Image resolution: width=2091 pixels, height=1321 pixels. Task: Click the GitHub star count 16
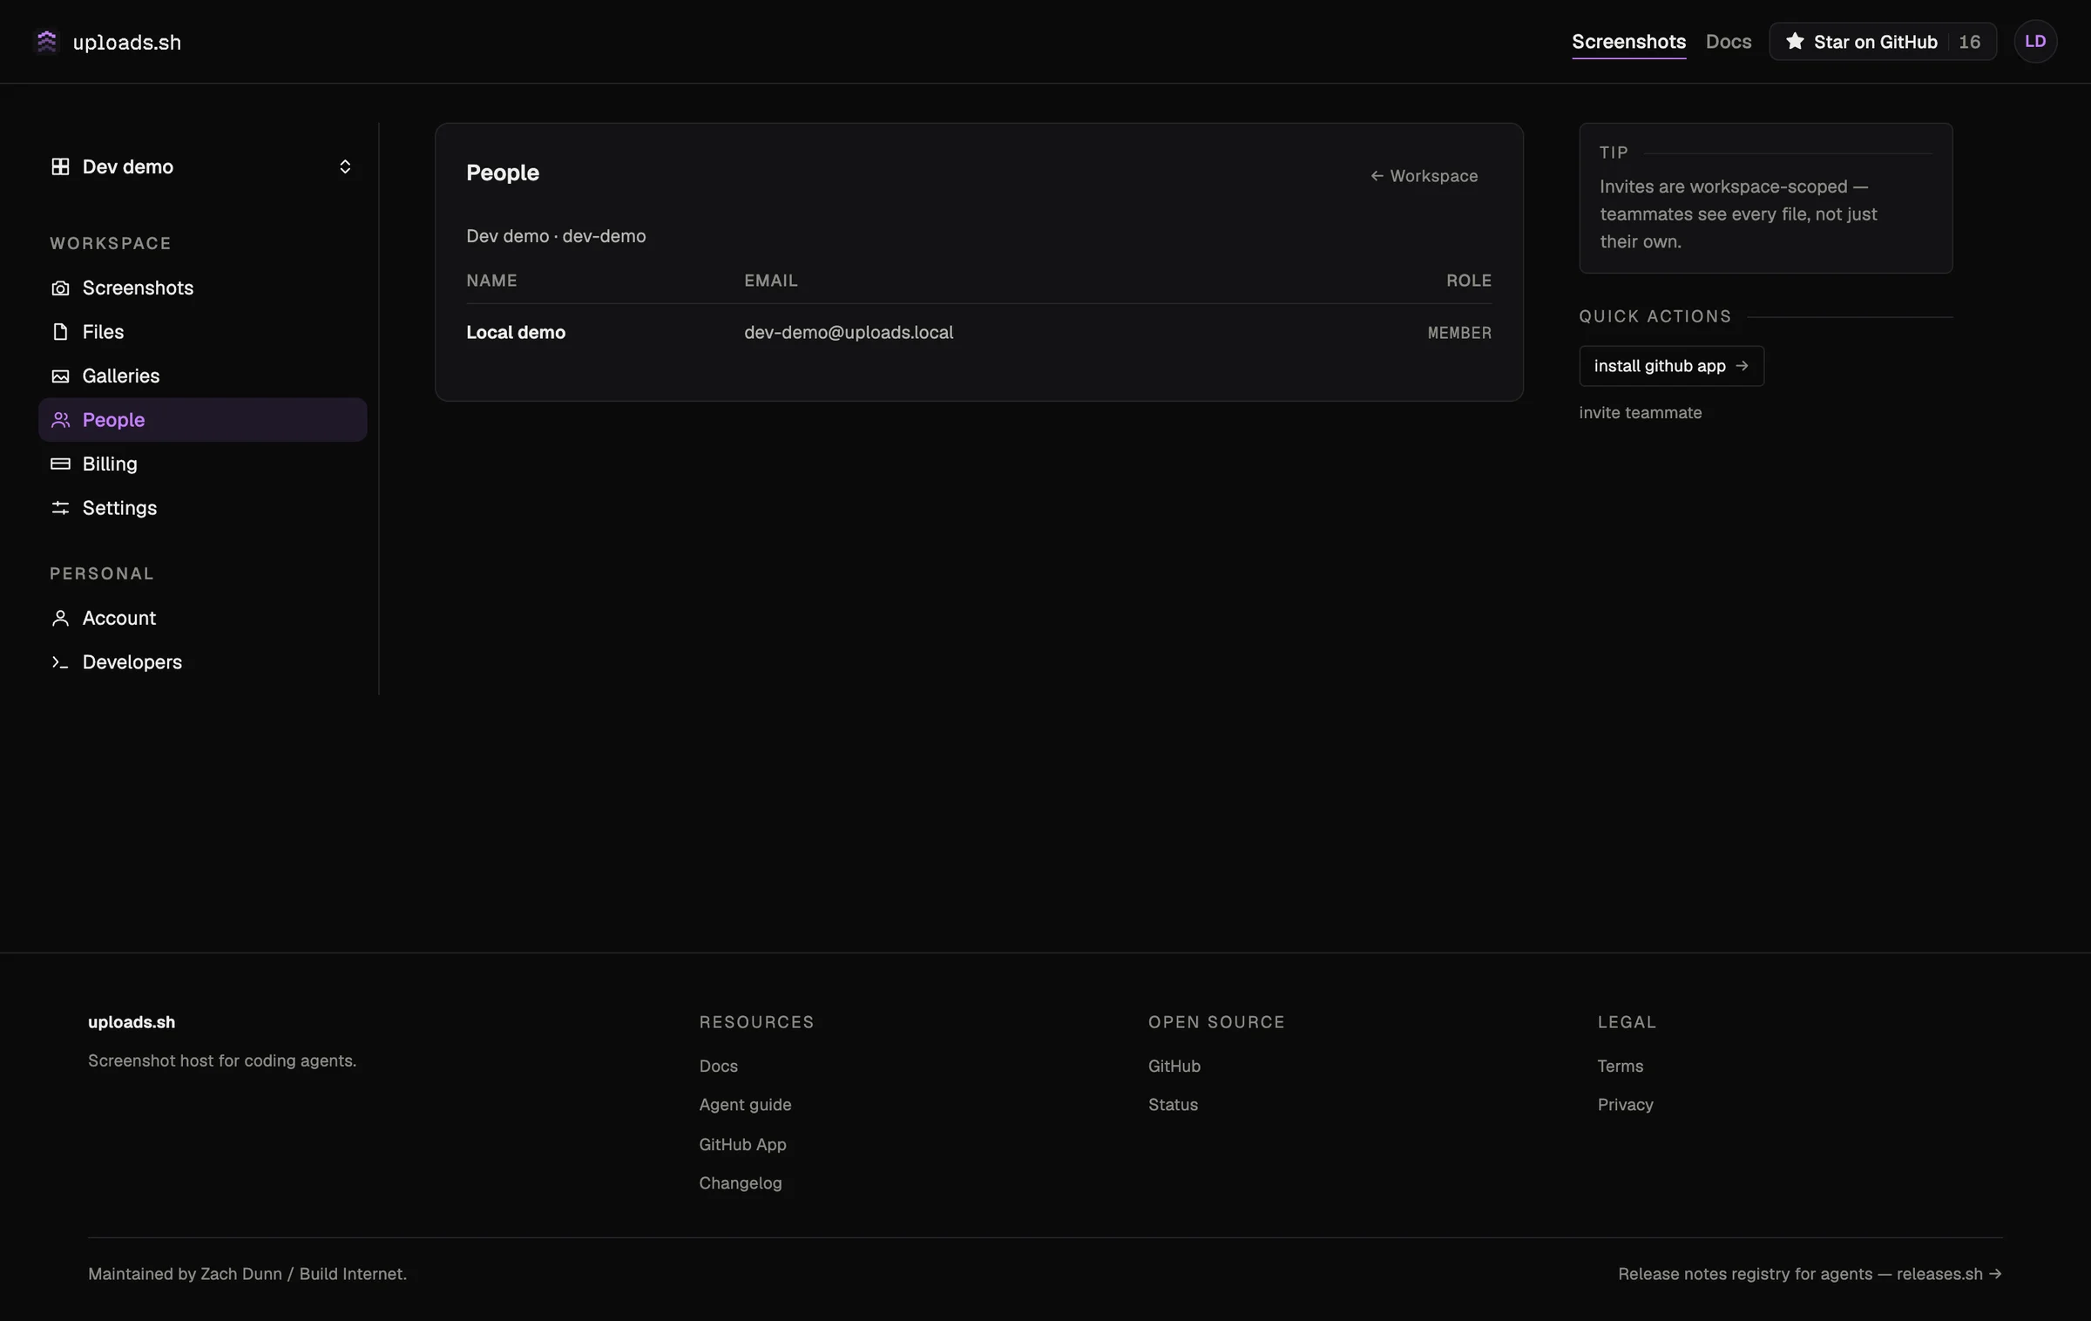point(1969,42)
